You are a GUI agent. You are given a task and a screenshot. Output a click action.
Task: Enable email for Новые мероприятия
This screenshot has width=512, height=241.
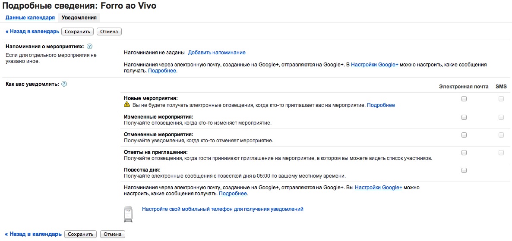464,99
